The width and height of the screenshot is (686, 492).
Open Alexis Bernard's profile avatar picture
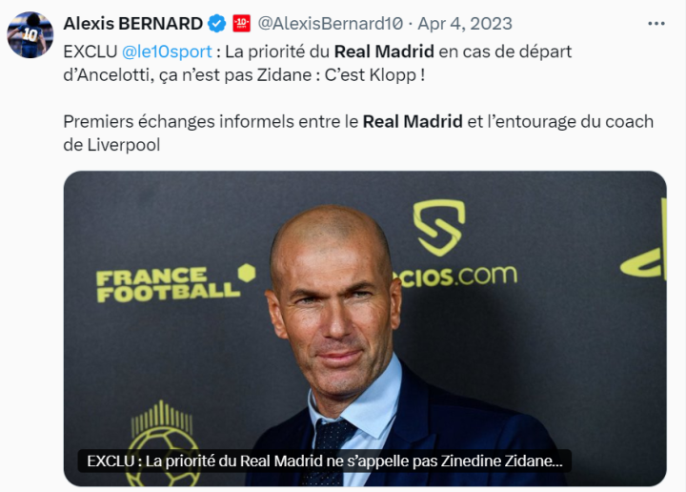[30, 35]
